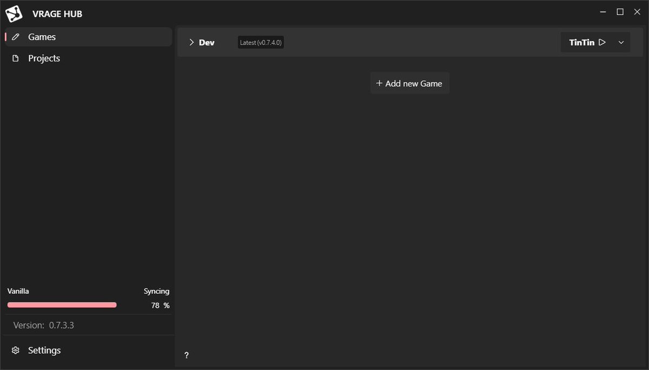Open the help question mark
This screenshot has width=649, height=370.
click(x=187, y=355)
